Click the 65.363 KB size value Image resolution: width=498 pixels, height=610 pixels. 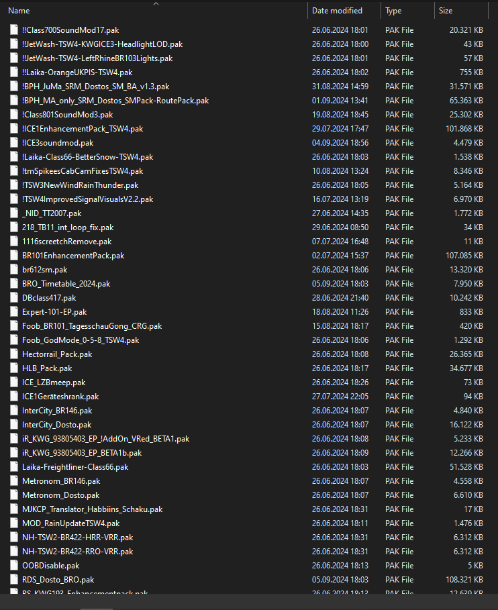(x=466, y=101)
